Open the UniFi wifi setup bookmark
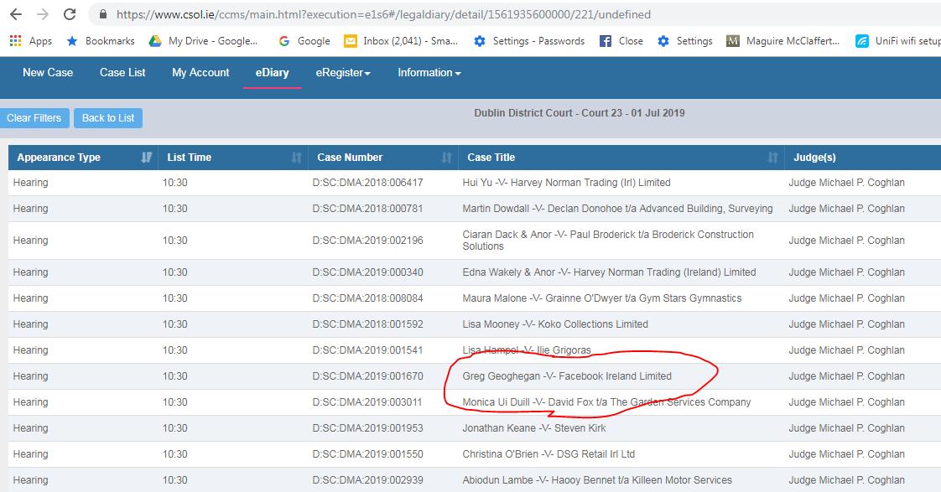Viewport: 941px width, 492px height. click(x=897, y=41)
